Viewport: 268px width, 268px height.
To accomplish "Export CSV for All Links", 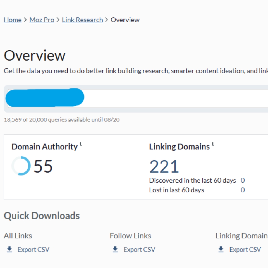I will 33,250.
